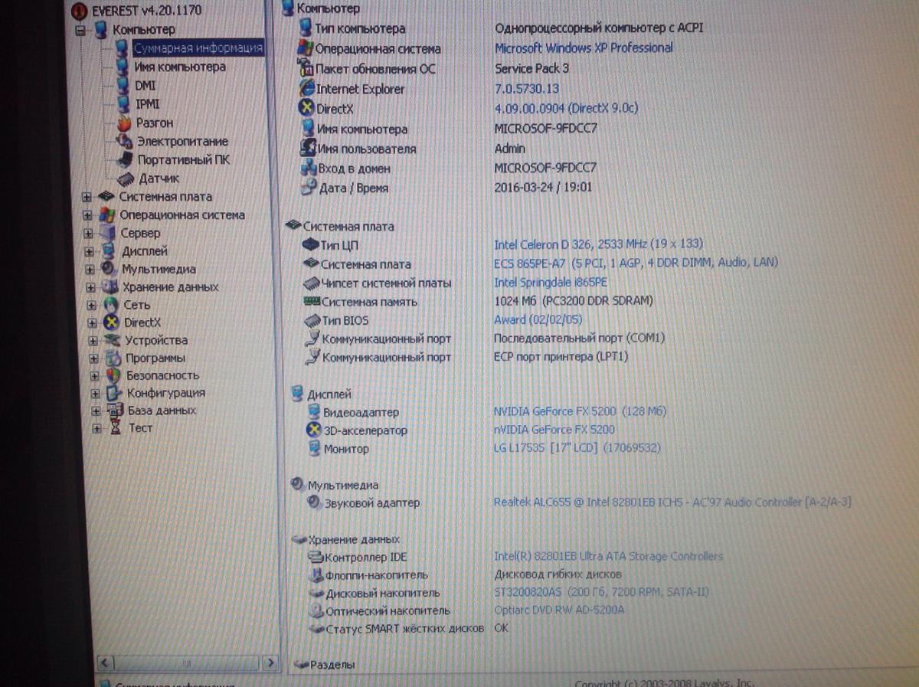Image resolution: width=919 pixels, height=687 pixels.
Task: Click the 3D-акселератор icon
Action: [313, 430]
